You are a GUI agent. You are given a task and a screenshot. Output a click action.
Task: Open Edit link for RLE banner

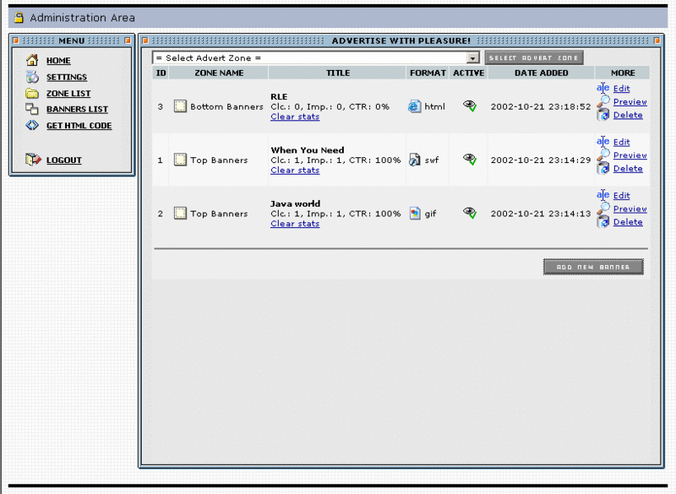pos(622,89)
